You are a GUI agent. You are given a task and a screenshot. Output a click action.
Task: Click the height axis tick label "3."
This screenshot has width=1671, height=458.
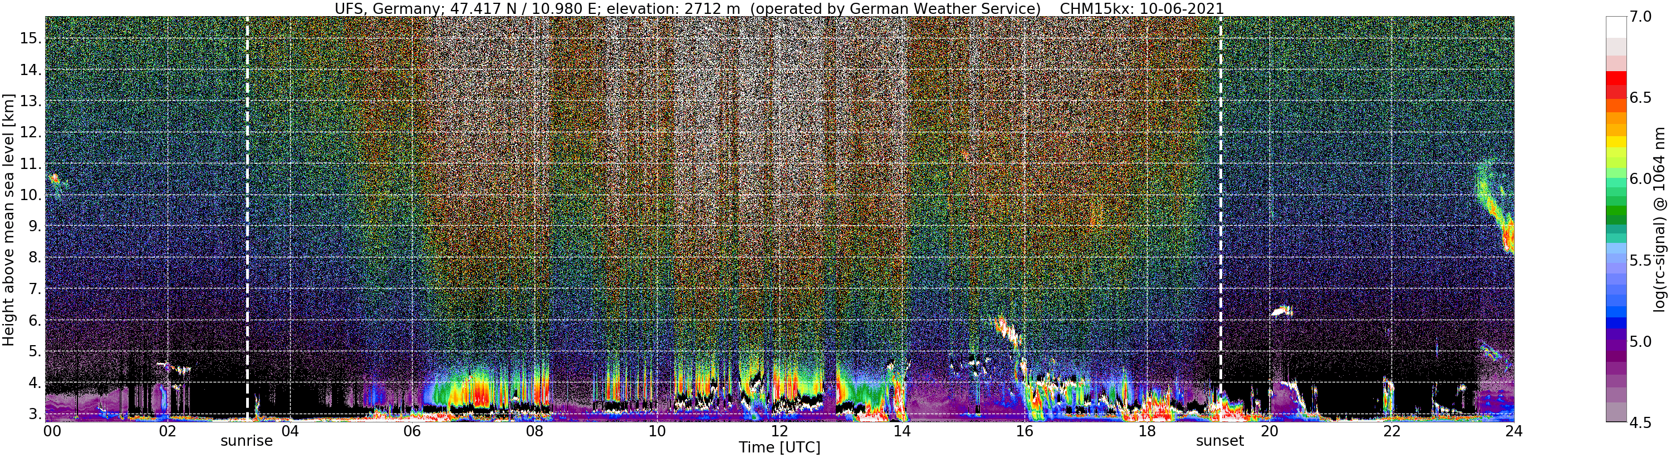tap(35, 414)
